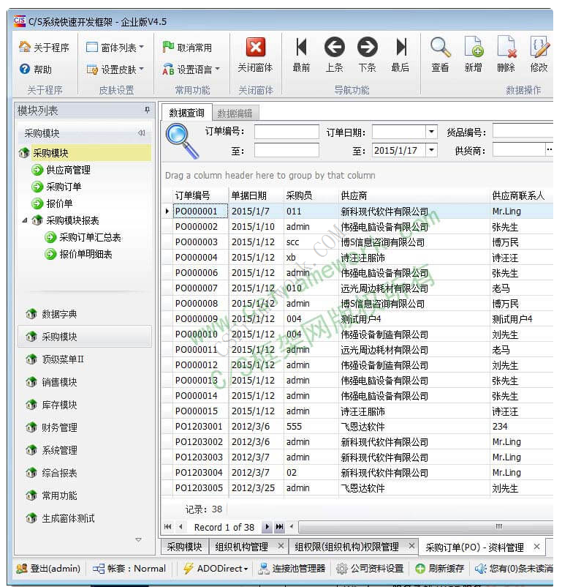
Task: Focus the 订单编号 input field
Action: 286,132
